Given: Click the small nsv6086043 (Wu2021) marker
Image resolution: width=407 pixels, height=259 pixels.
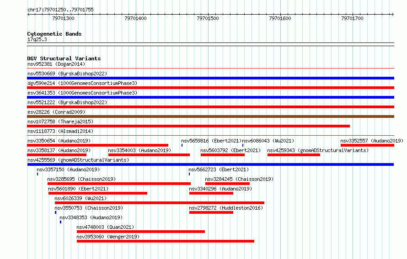Looking at the screenshot, I should point(243,145).
